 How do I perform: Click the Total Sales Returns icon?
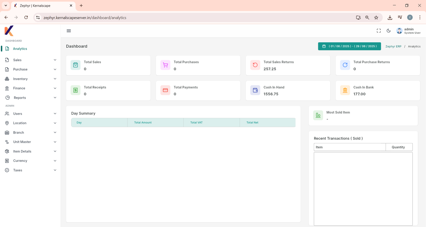pos(255,65)
